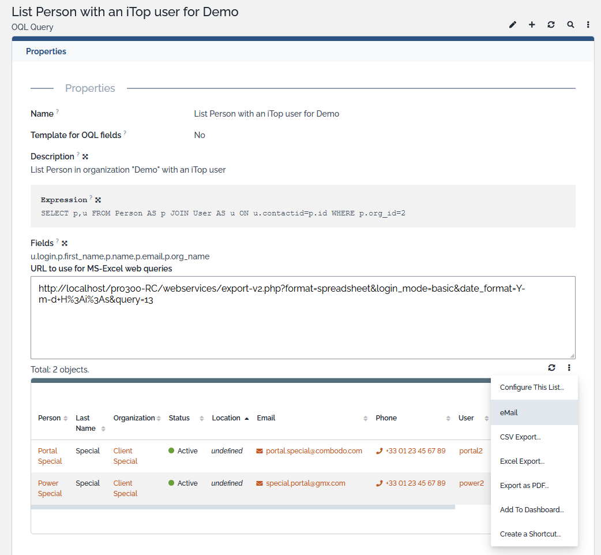
Task: Open the top-right kebab actions menu
Action: (588, 25)
